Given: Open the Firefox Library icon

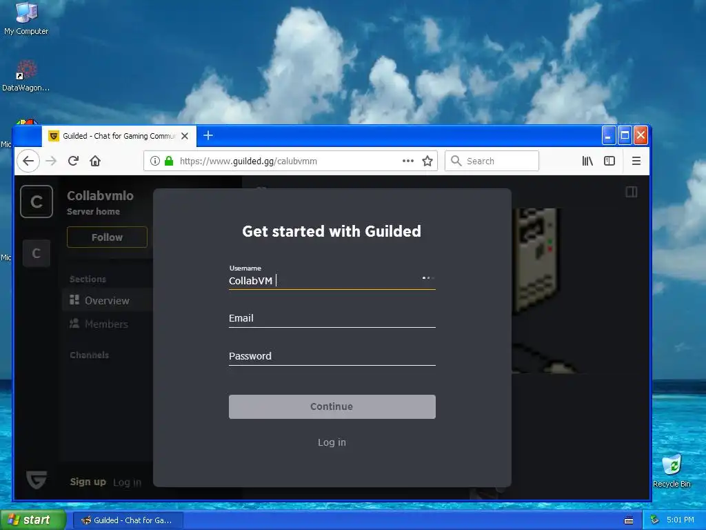Looking at the screenshot, I should coord(587,161).
